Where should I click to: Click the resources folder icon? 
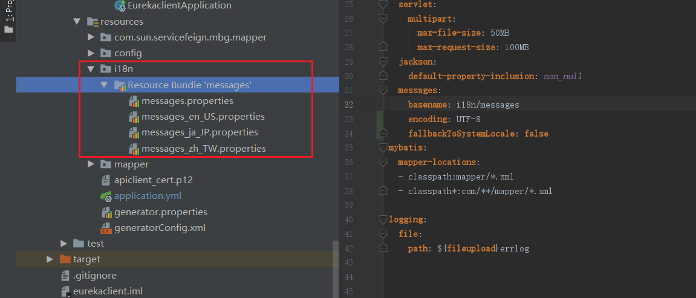[x=93, y=22]
